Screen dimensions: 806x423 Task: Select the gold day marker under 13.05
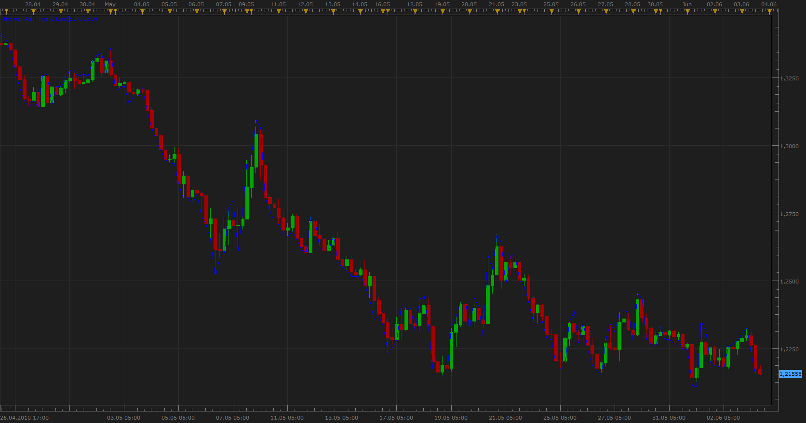[x=333, y=12]
